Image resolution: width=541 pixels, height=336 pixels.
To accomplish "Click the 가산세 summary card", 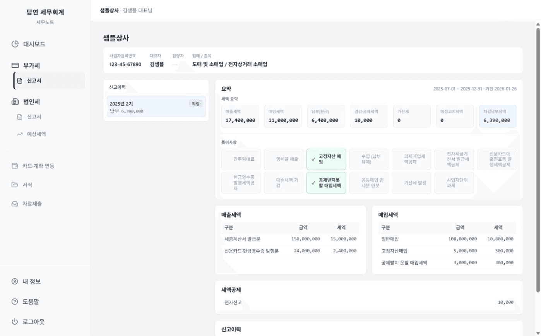I will (x=412, y=116).
